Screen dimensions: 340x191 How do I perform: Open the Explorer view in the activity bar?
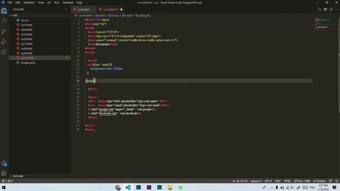point(4,11)
